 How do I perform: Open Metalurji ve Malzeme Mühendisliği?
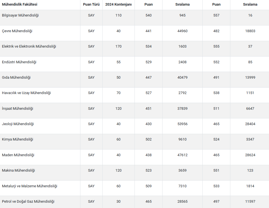tap(29, 186)
